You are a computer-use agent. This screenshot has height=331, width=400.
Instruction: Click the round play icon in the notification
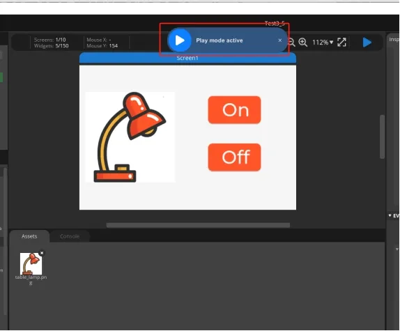pyautogui.click(x=180, y=40)
